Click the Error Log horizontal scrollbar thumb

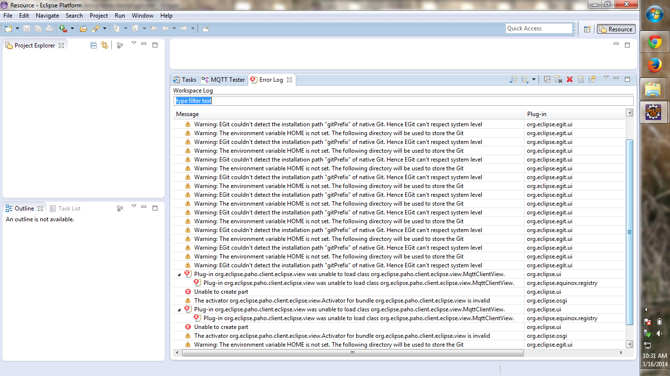tap(352, 352)
